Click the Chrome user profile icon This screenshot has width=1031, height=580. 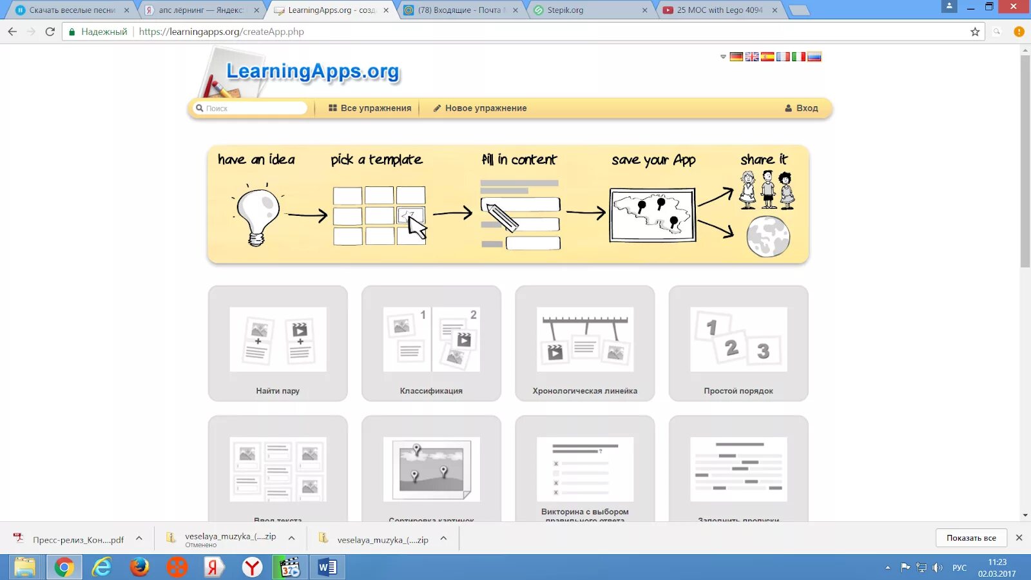click(949, 6)
